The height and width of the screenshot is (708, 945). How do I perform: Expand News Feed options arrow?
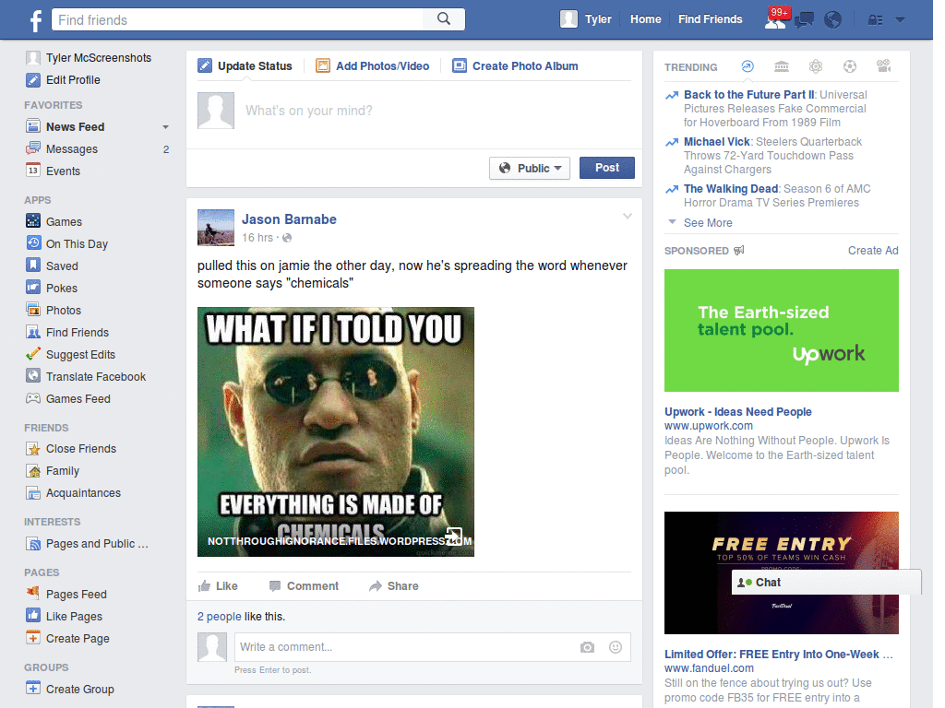(x=166, y=127)
